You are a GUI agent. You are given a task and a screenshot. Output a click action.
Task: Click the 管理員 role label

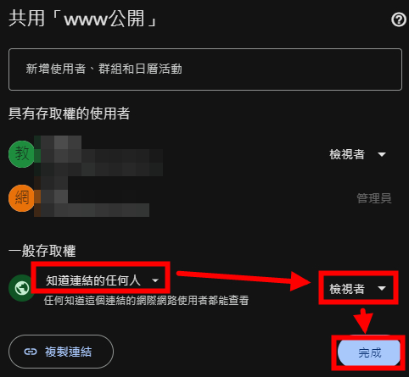pos(374,198)
